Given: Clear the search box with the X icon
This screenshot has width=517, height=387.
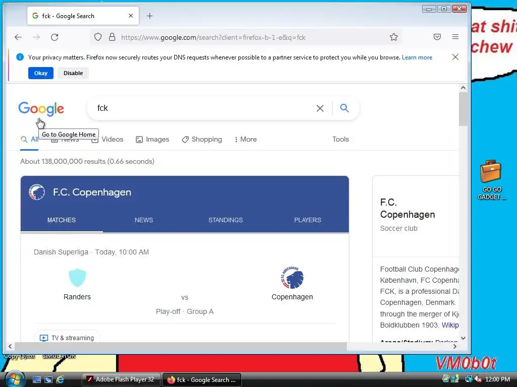Looking at the screenshot, I should (x=320, y=108).
